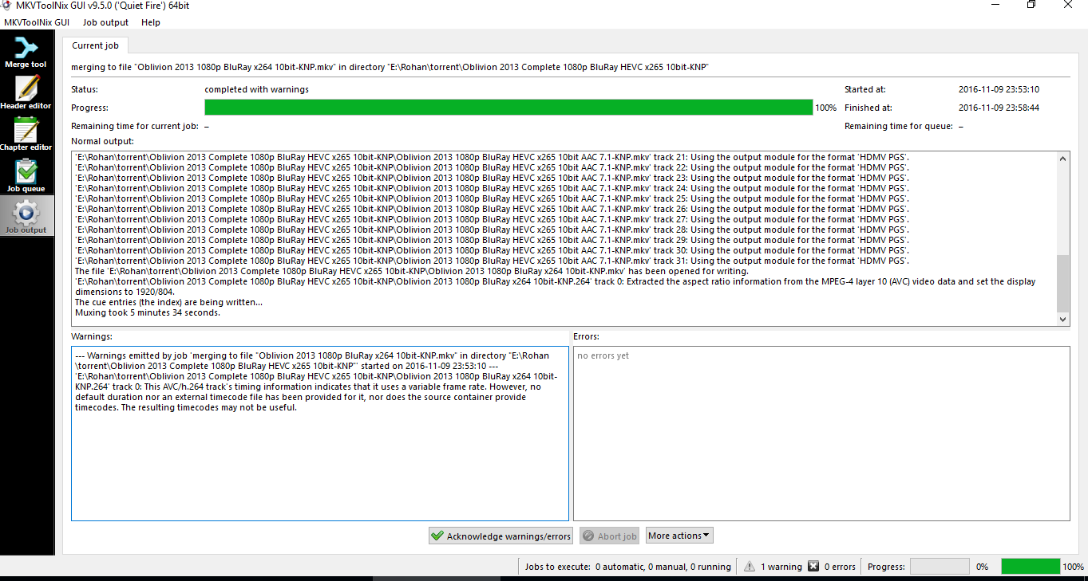Click the 'has been opened for writing' output line

click(x=411, y=271)
